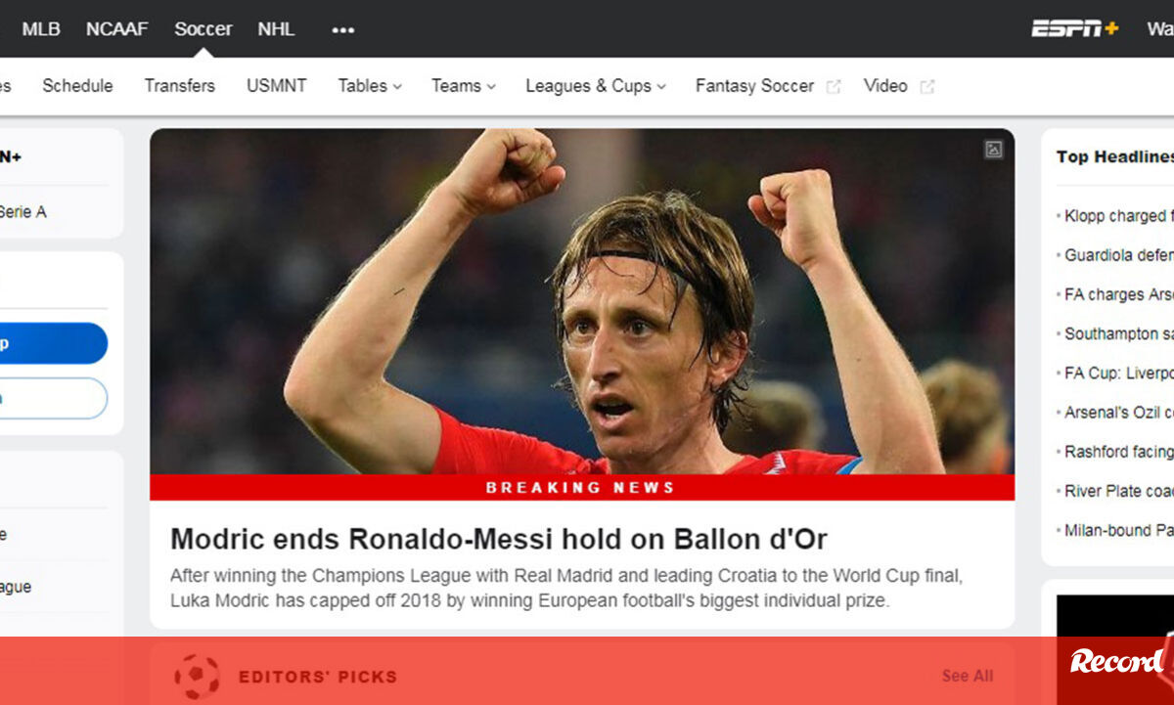Click the Editors' Picks soccer ball icon
The image size is (1174, 705).
[x=198, y=676]
